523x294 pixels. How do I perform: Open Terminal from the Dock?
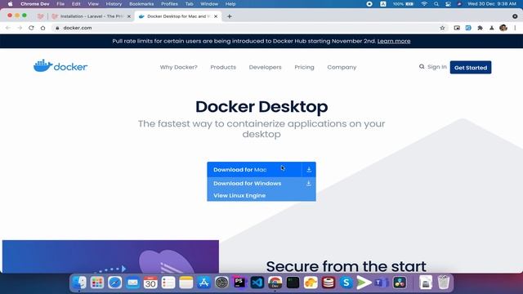click(x=293, y=283)
